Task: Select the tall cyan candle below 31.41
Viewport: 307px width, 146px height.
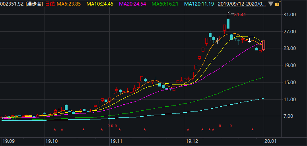Action: [x=228, y=24]
